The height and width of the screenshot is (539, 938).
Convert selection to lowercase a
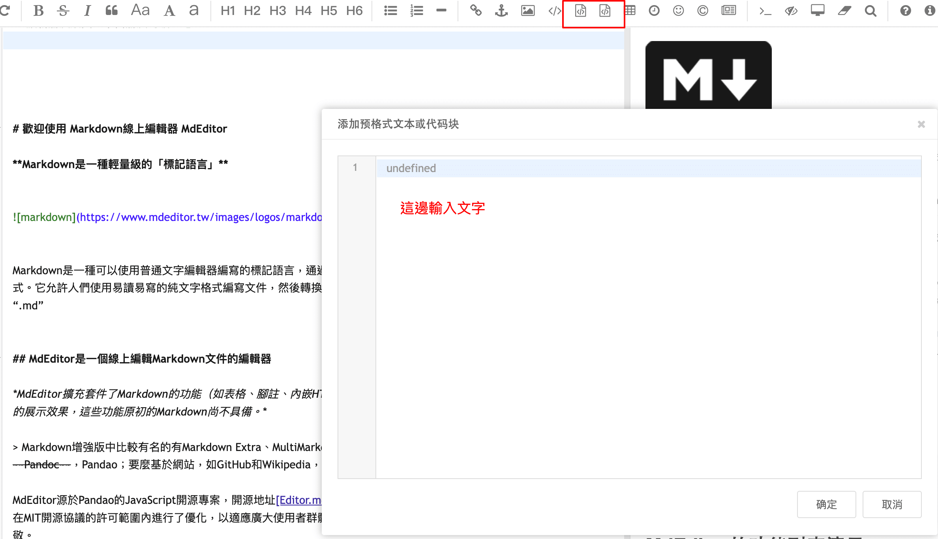(193, 11)
